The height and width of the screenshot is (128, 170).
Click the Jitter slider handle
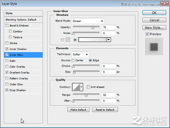(73, 101)
